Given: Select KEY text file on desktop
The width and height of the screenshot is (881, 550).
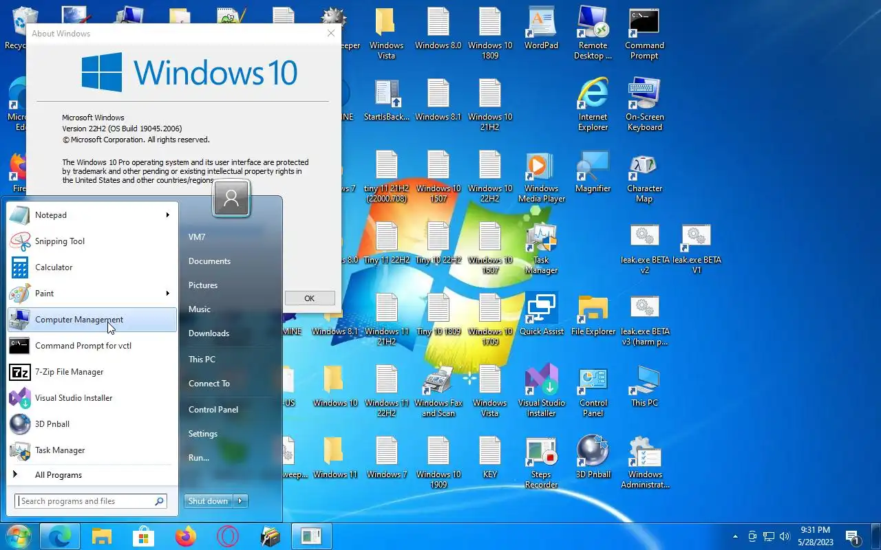Looking at the screenshot, I should 490,458.
